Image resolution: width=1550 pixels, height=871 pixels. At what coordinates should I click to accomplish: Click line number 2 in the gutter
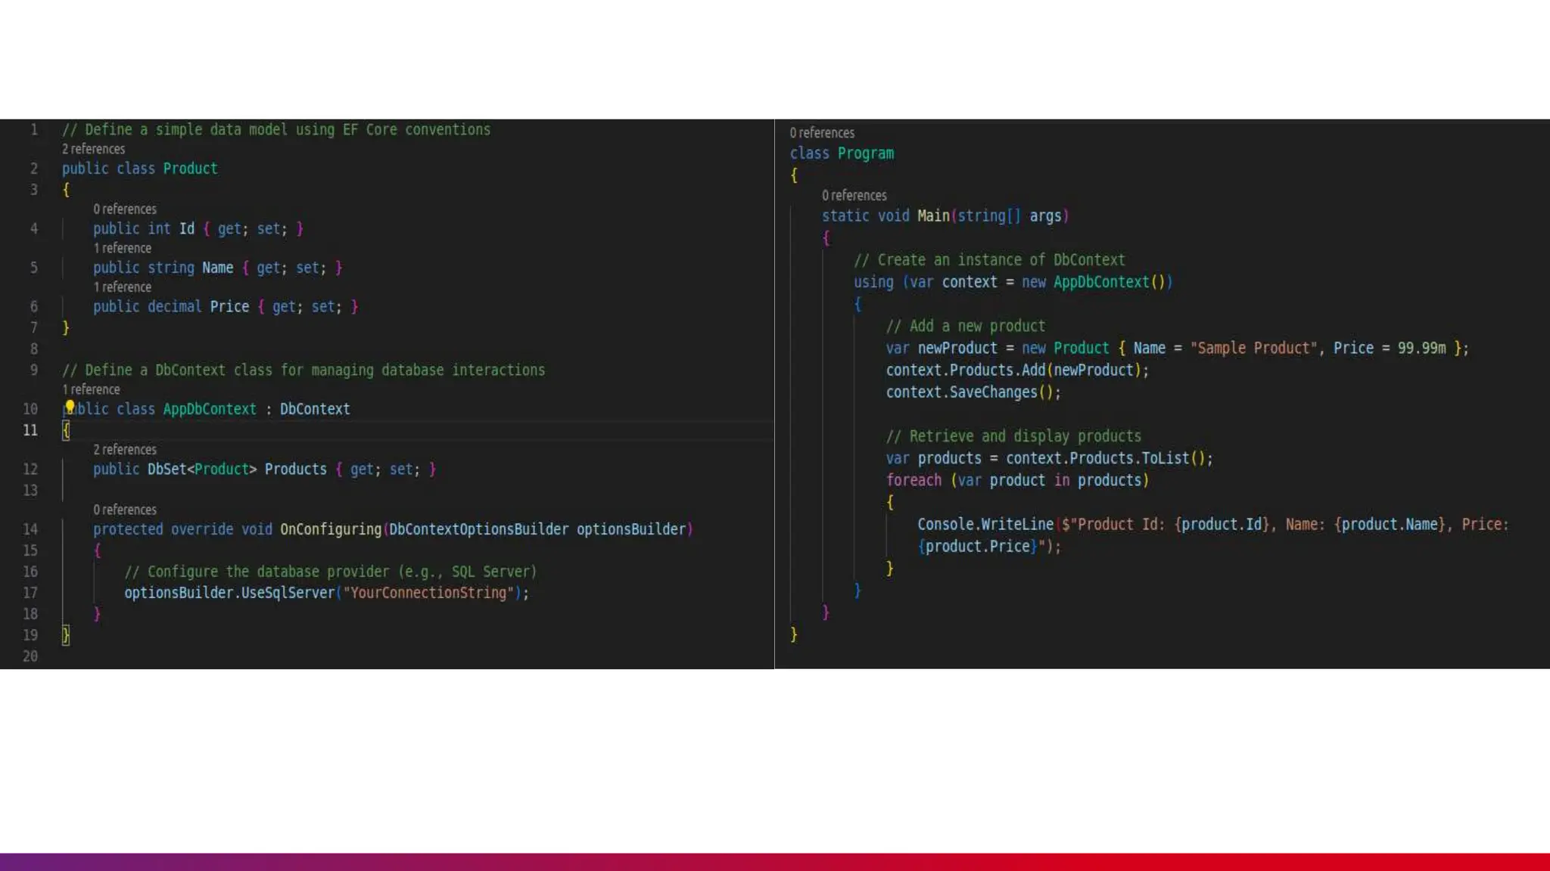(x=33, y=169)
